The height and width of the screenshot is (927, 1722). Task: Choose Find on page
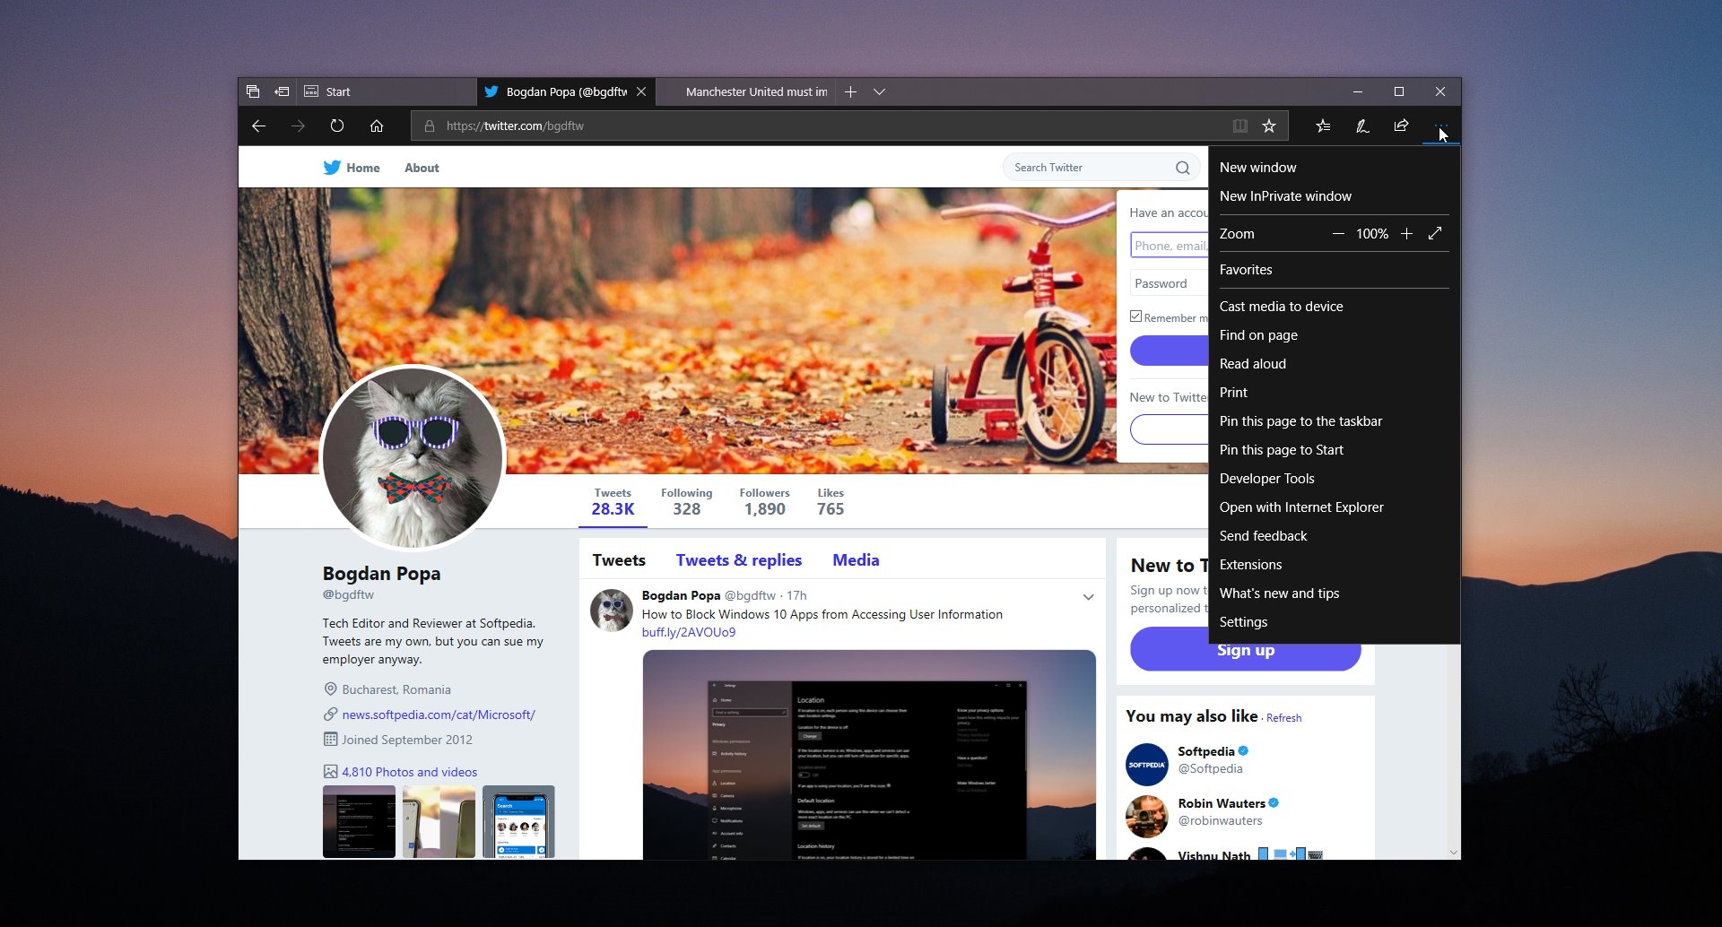(x=1334, y=335)
